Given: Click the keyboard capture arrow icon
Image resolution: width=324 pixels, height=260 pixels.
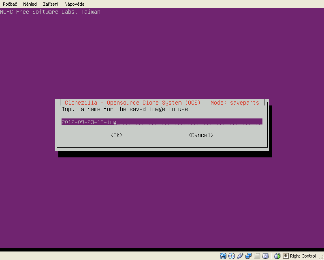Looking at the screenshot, I should coord(286,256).
